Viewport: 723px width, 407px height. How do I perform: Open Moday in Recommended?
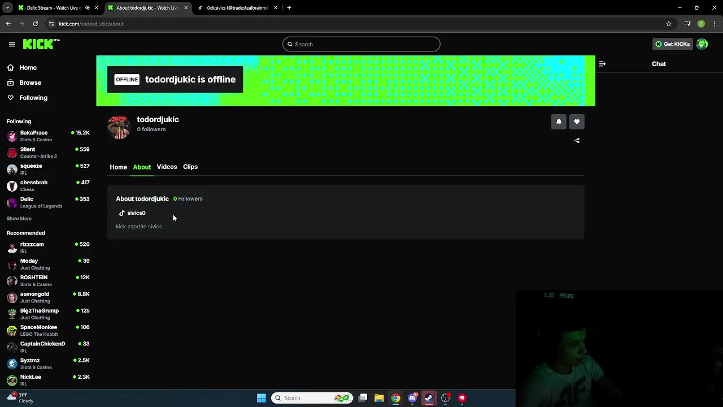coord(48,264)
